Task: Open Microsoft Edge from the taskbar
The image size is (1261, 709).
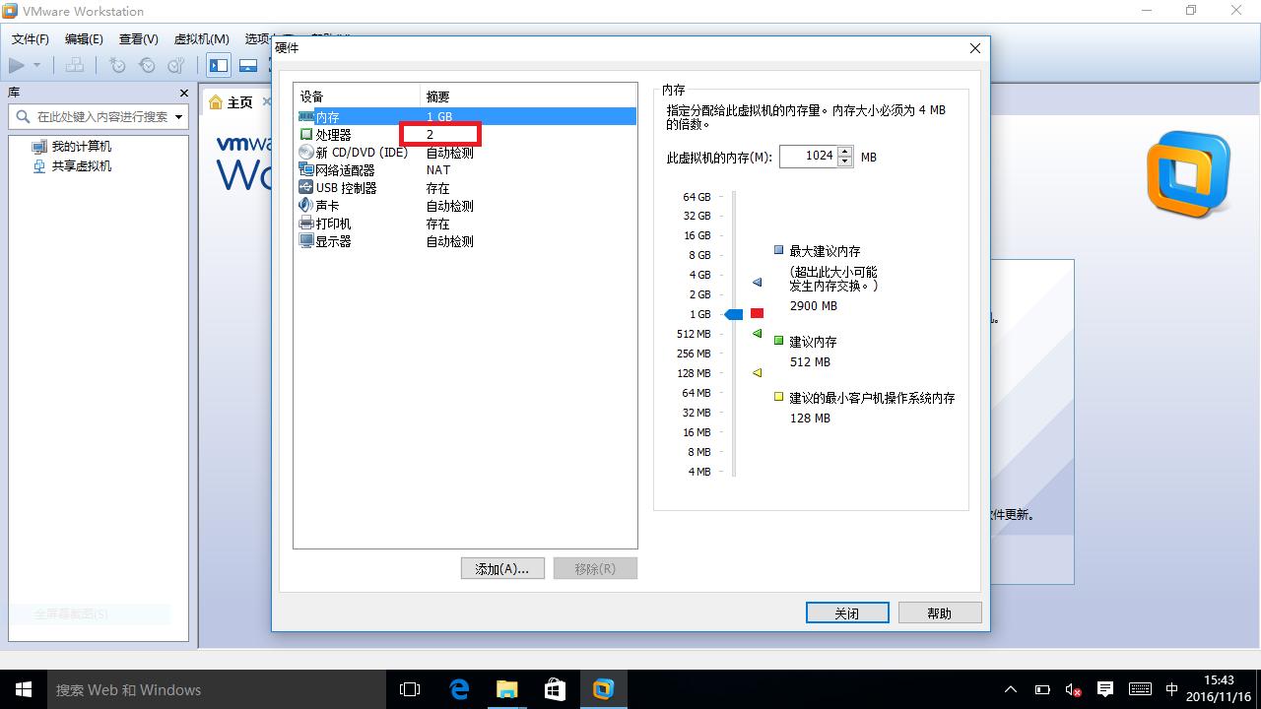Action: pyautogui.click(x=459, y=689)
